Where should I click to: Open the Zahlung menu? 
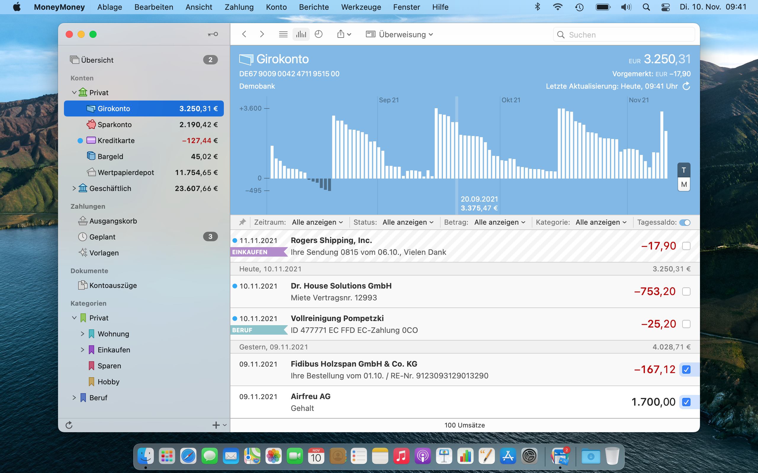pos(239,7)
